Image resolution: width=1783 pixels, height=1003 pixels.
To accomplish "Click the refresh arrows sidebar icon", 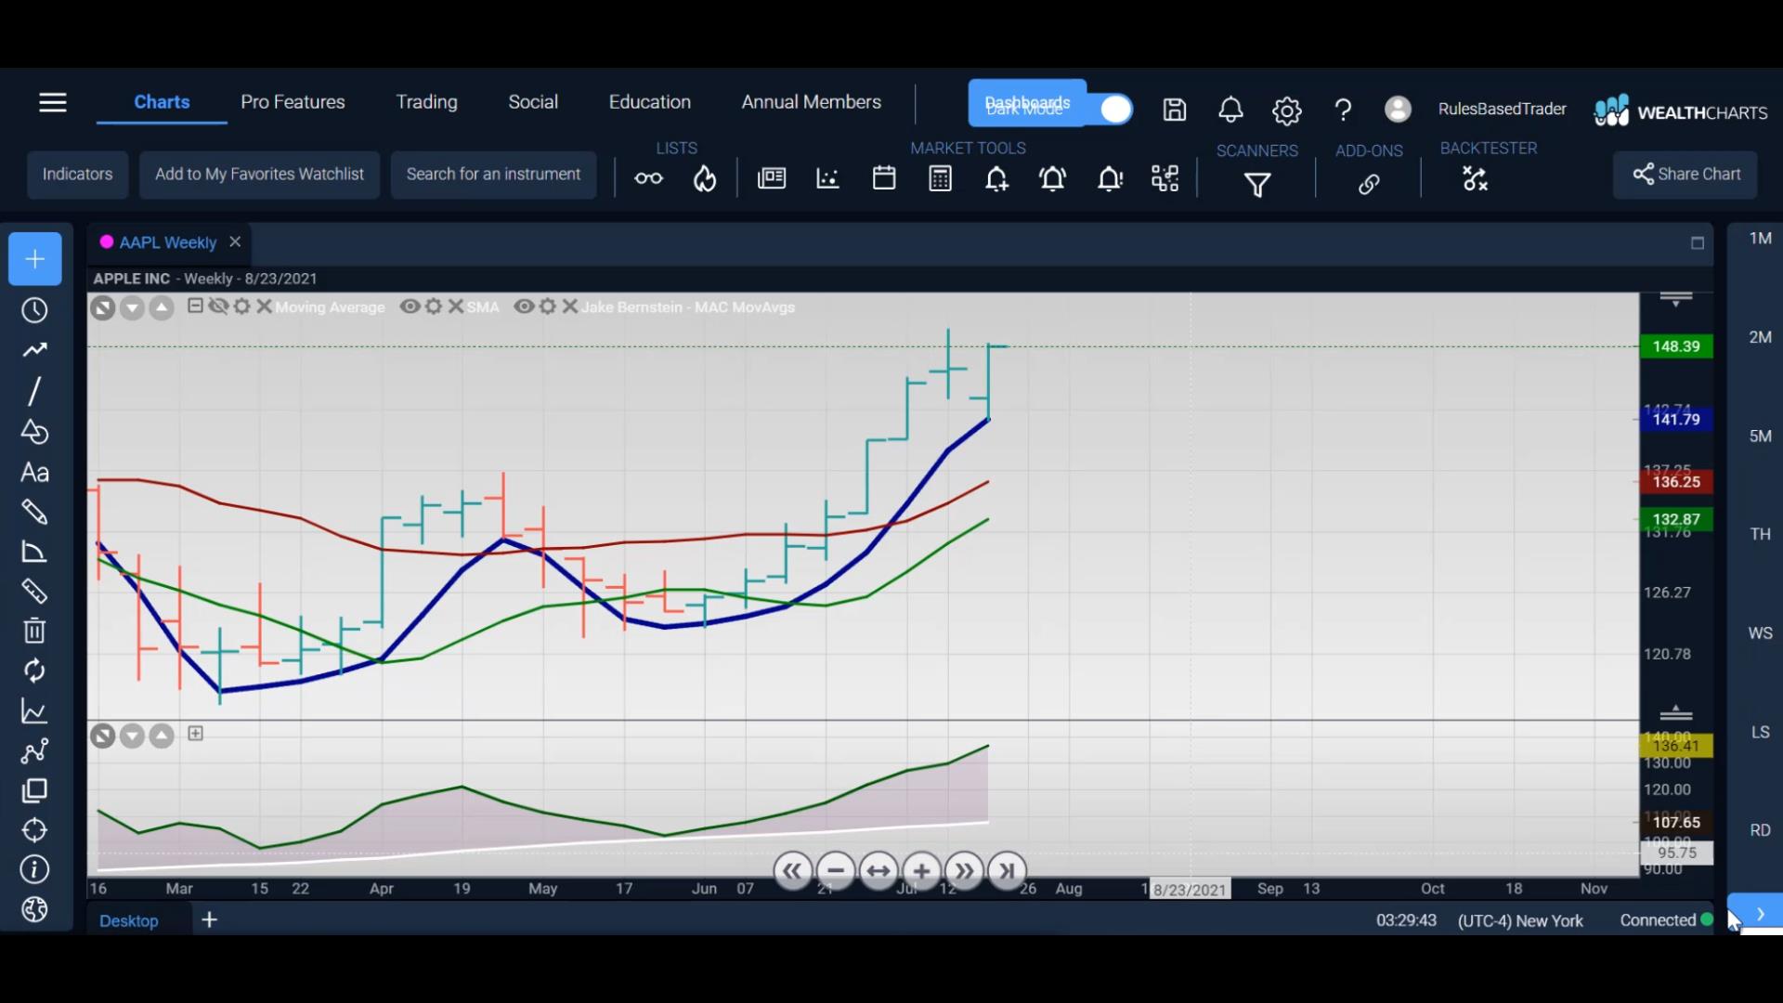I will tap(34, 671).
